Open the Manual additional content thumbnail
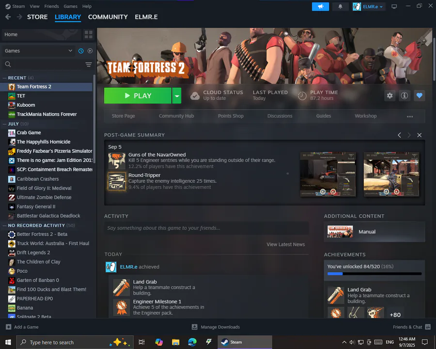 coord(340,232)
